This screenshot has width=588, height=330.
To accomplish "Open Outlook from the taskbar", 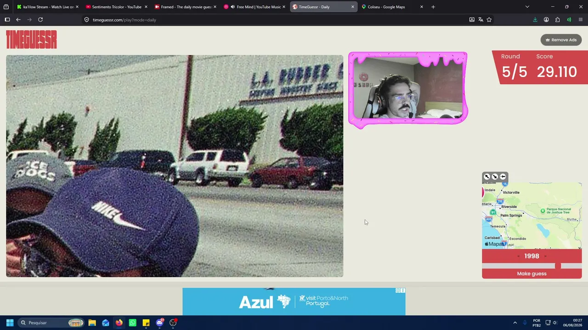I will 106,323.
